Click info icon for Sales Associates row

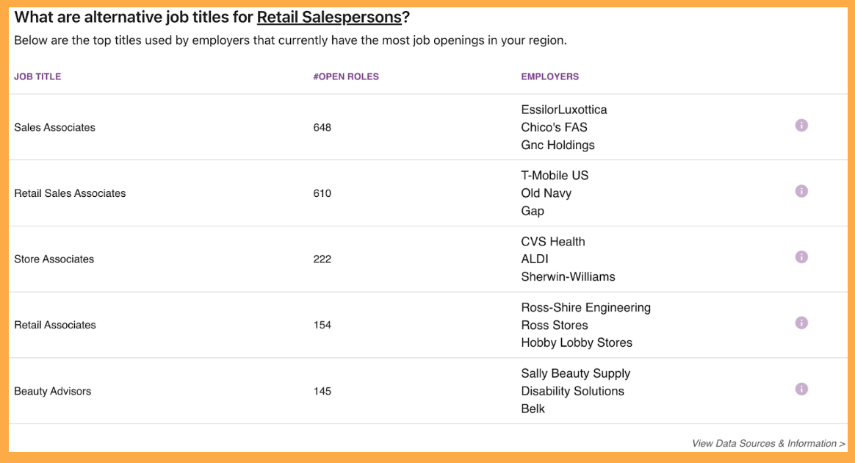pos(801,126)
